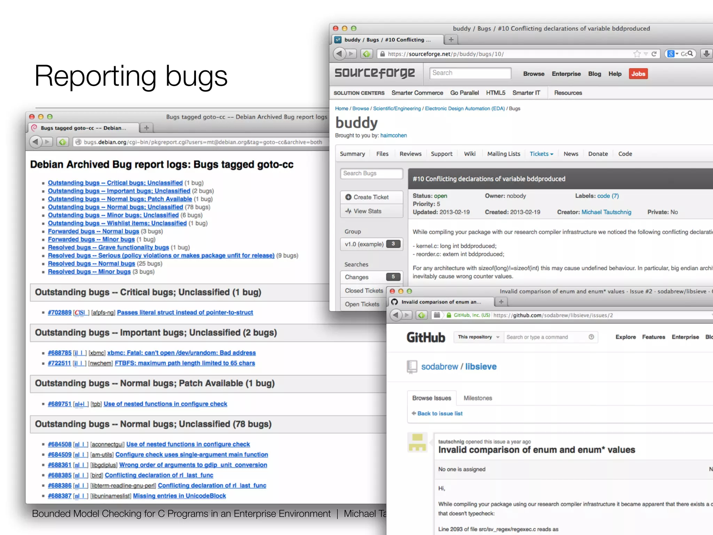This screenshot has width=713, height=535.
Task: Click sourceforge logo
Action: (375, 73)
